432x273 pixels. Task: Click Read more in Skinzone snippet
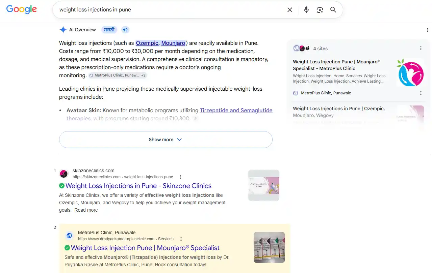point(86,210)
